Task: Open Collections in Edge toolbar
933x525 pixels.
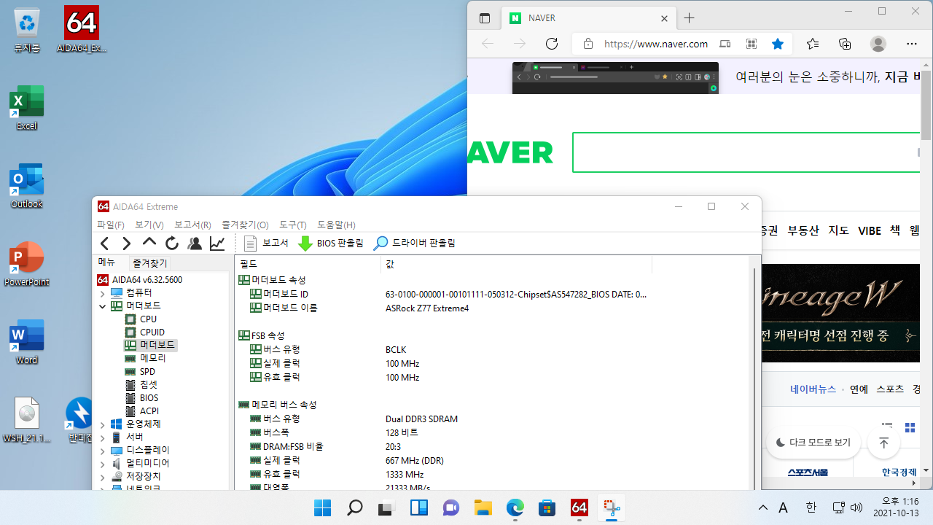Action: click(x=845, y=44)
